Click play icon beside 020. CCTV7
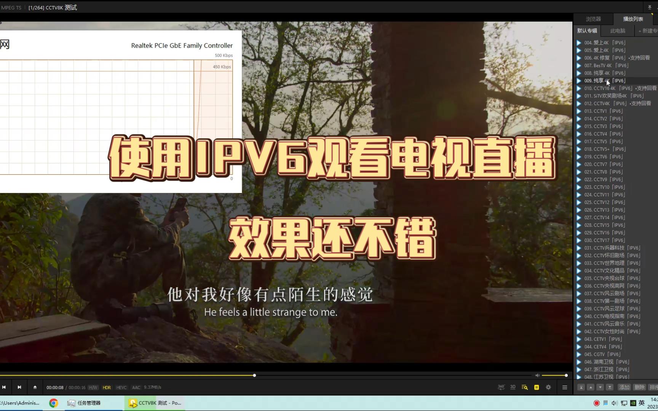The image size is (658, 411). pyautogui.click(x=579, y=164)
